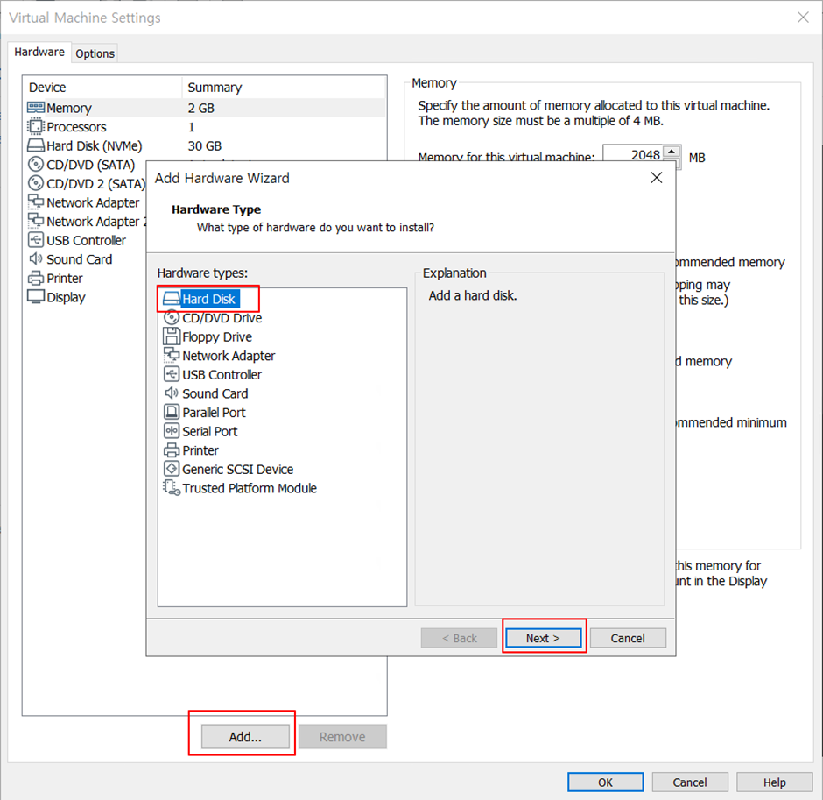Screen dimensions: 823x800
Task: Select USB Controller hardware type
Action: click(220, 374)
